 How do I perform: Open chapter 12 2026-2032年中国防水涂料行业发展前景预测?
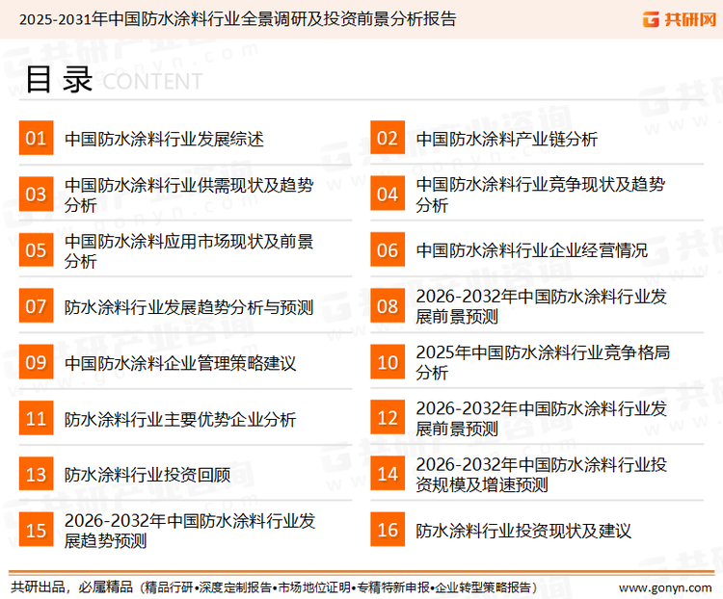(x=542, y=418)
